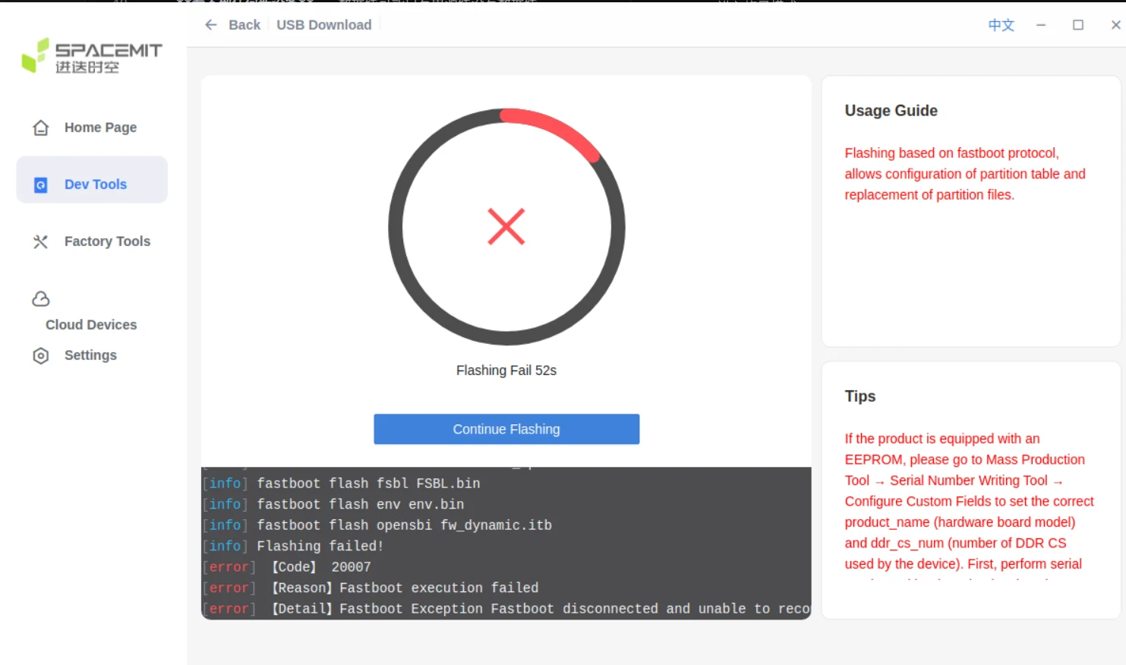The width and height of the screenshot is (1126, 665).
Task: Click the USB Download title
Action: coord(324,25)
